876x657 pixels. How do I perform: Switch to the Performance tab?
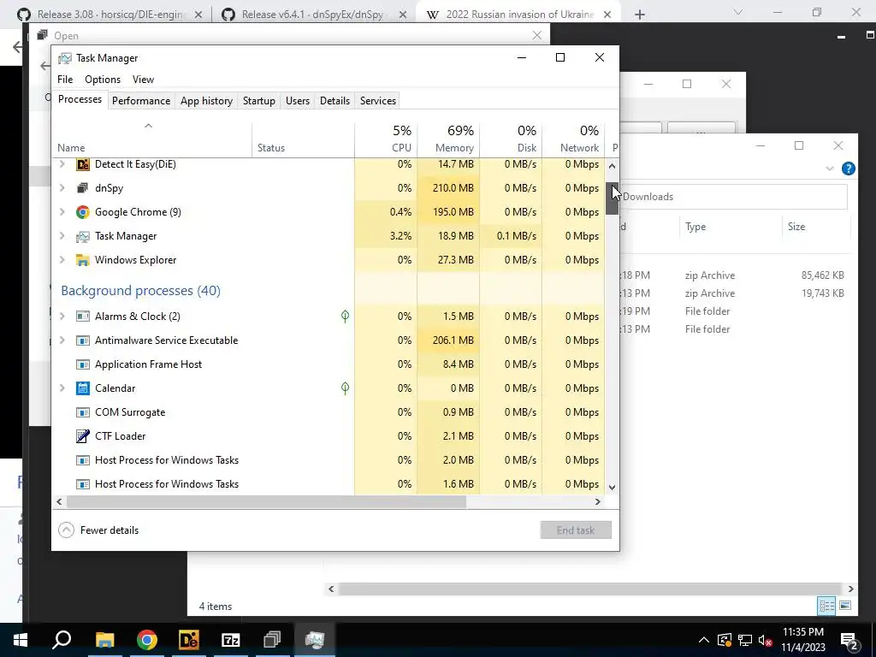coord(141,101)
